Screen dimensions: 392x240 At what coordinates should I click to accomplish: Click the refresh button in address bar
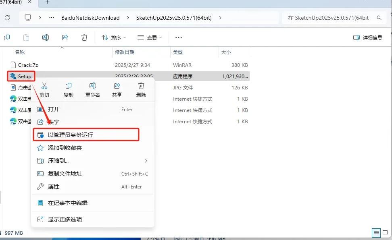(x=7, y=18)
